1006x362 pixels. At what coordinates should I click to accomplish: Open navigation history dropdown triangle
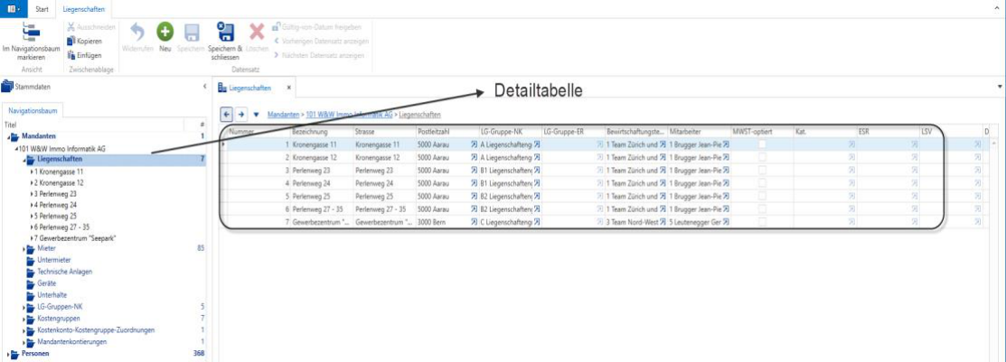click(256, 114)
